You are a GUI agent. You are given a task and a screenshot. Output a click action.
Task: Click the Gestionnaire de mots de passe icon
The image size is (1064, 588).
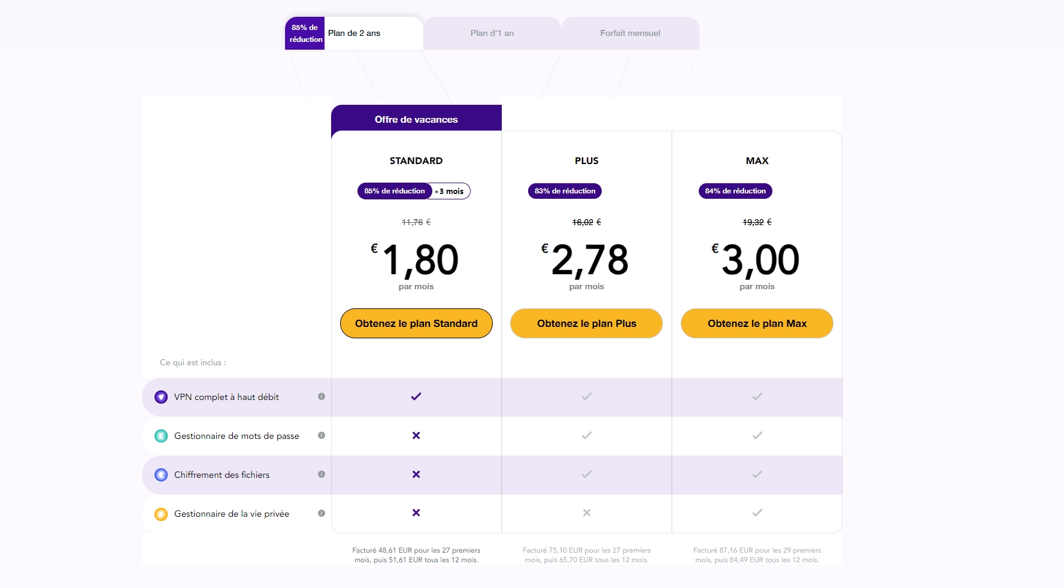point(161,436)
